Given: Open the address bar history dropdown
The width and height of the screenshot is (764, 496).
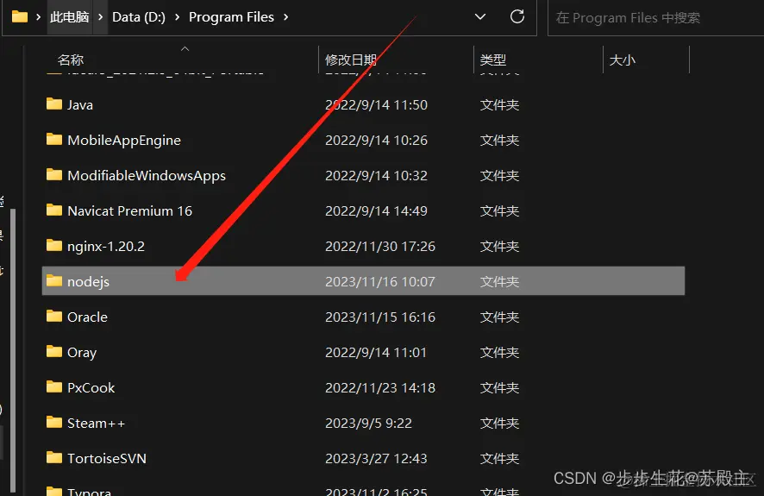Looking at the screenshot, I should click(480, 17).
